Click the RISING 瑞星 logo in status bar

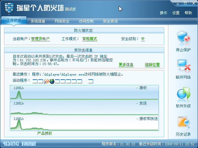coord(19,144)
